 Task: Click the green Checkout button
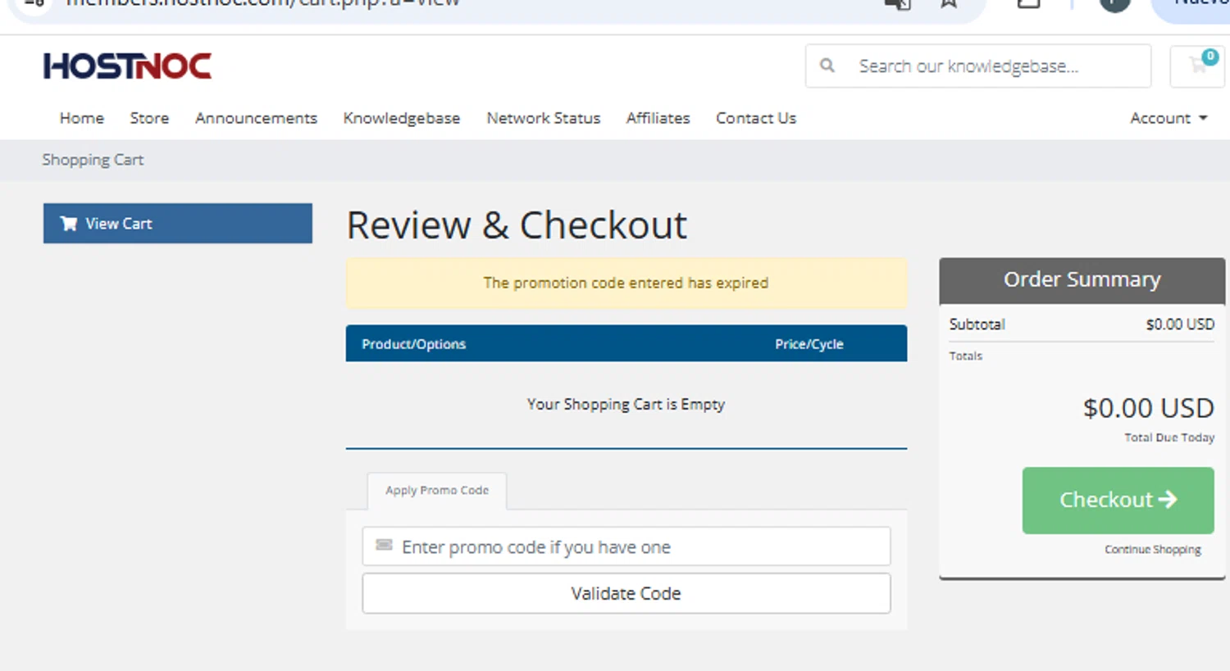pos(1118,500)
